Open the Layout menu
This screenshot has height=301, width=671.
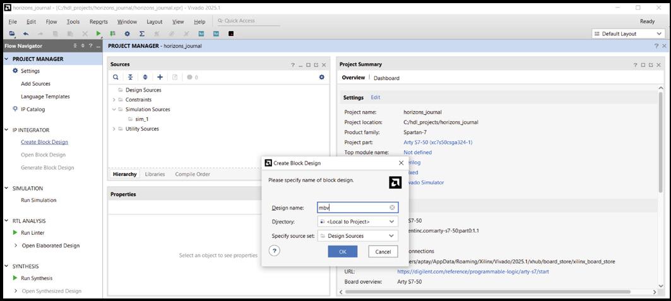(x=155, y=22)
